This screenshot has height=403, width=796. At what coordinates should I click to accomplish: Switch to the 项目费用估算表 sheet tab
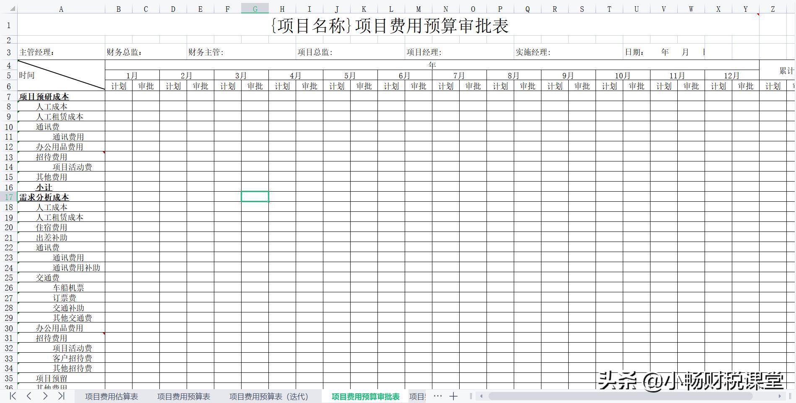tap(111, 396)
